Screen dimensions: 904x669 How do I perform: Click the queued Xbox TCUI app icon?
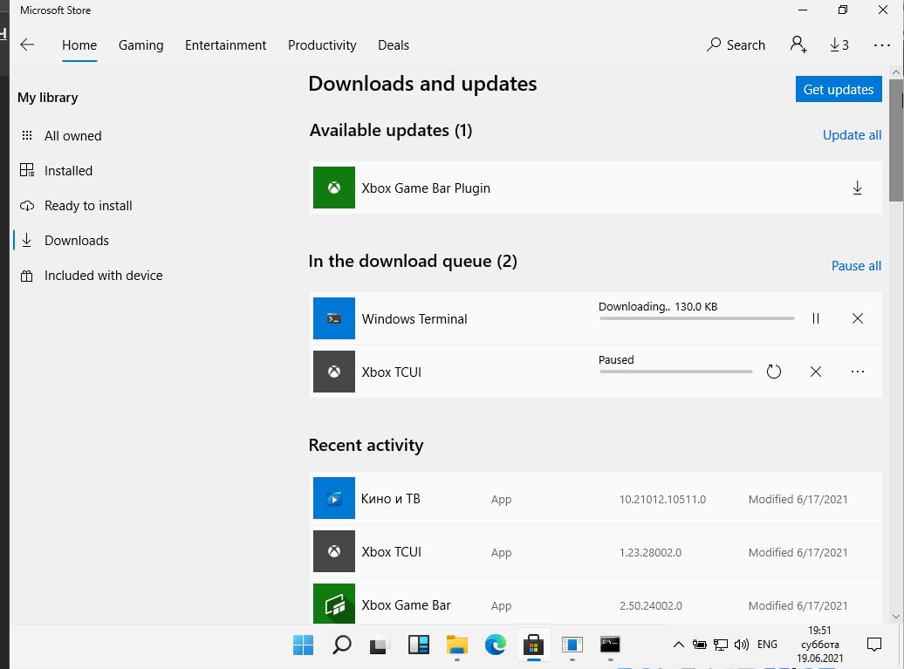334,372
